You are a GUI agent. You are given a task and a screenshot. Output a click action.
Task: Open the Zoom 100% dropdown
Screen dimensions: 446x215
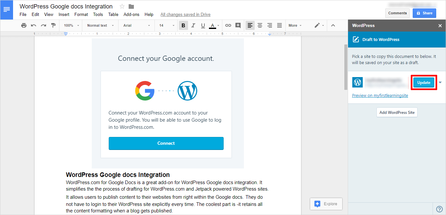pyautogui.click(x=71, y=25)
